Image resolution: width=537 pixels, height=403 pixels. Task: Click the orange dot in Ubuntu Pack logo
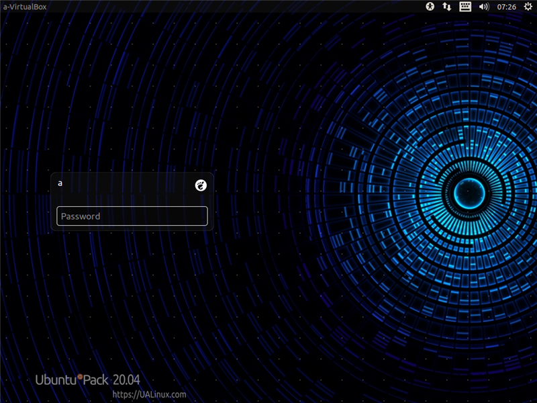[x=81, y=377]
